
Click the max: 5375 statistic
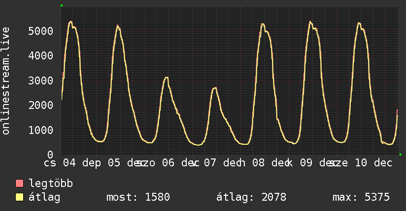click(x=361, y=197)
